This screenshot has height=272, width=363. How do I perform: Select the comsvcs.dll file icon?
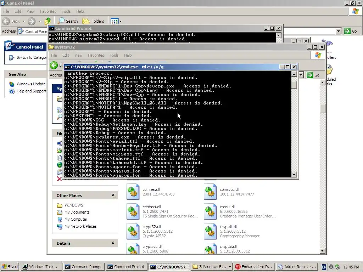coord(211,192)
